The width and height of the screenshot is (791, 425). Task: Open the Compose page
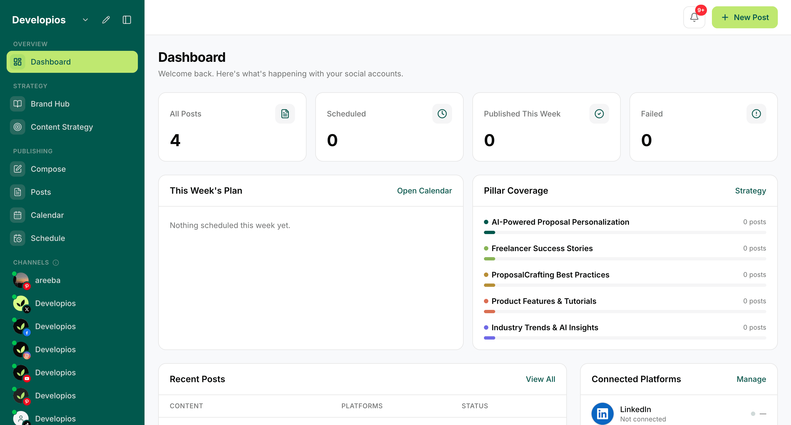point(72,169)
